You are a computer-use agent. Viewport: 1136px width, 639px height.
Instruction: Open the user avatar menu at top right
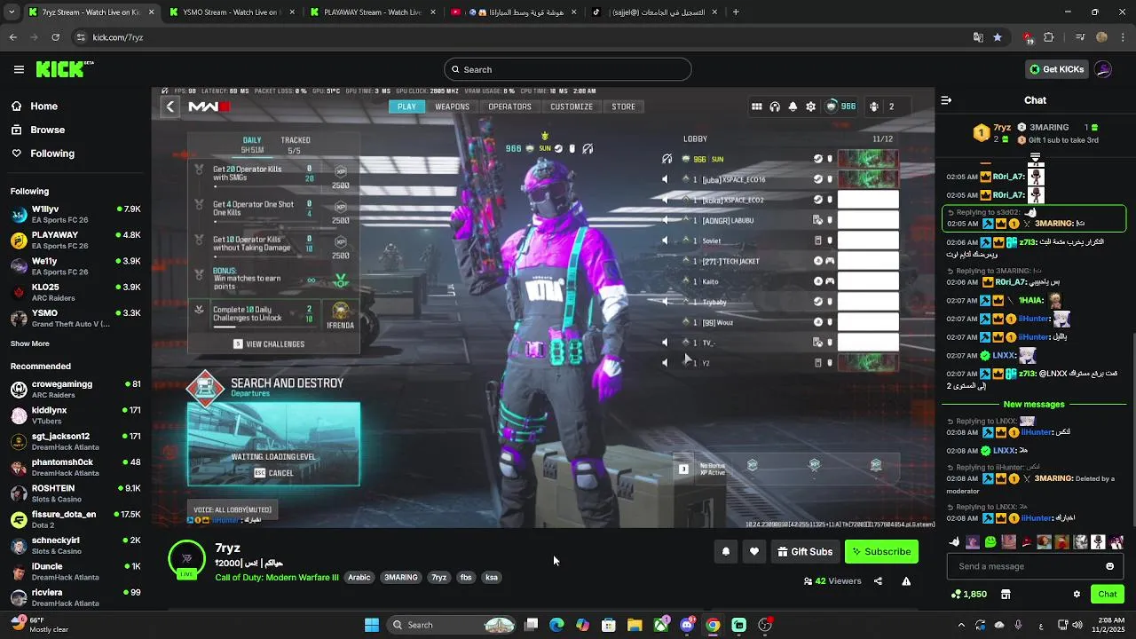pos(1103,69)
